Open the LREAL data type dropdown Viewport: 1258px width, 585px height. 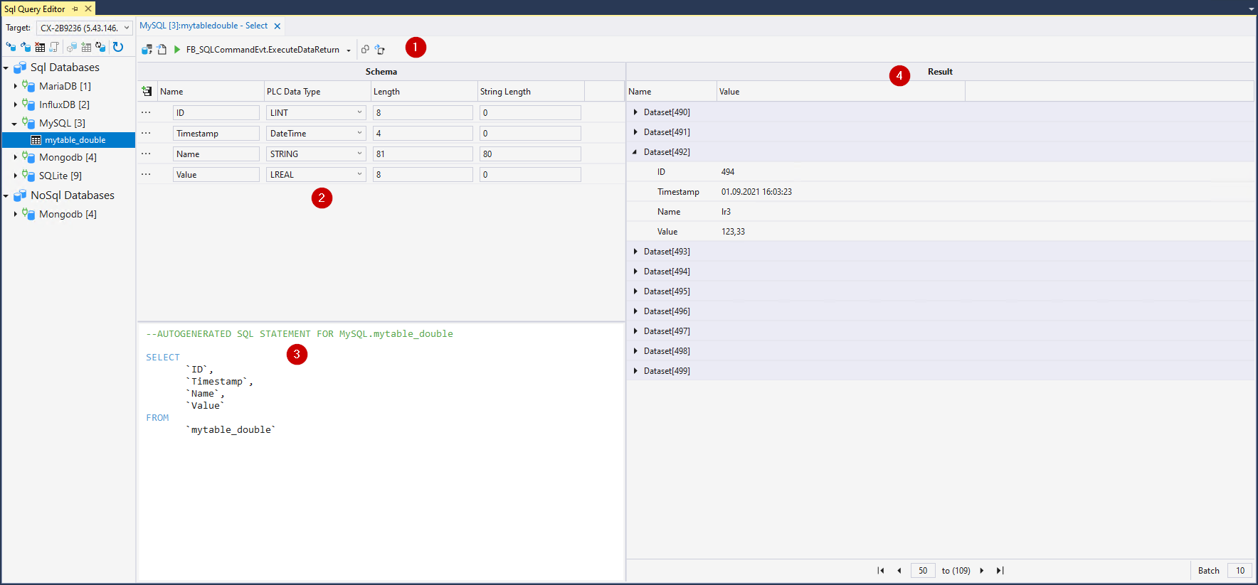(x=359, y=174)
